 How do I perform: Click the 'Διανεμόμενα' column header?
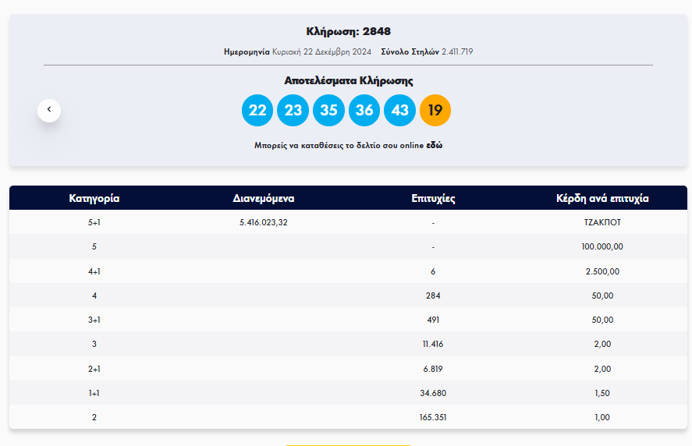(264, 199)
